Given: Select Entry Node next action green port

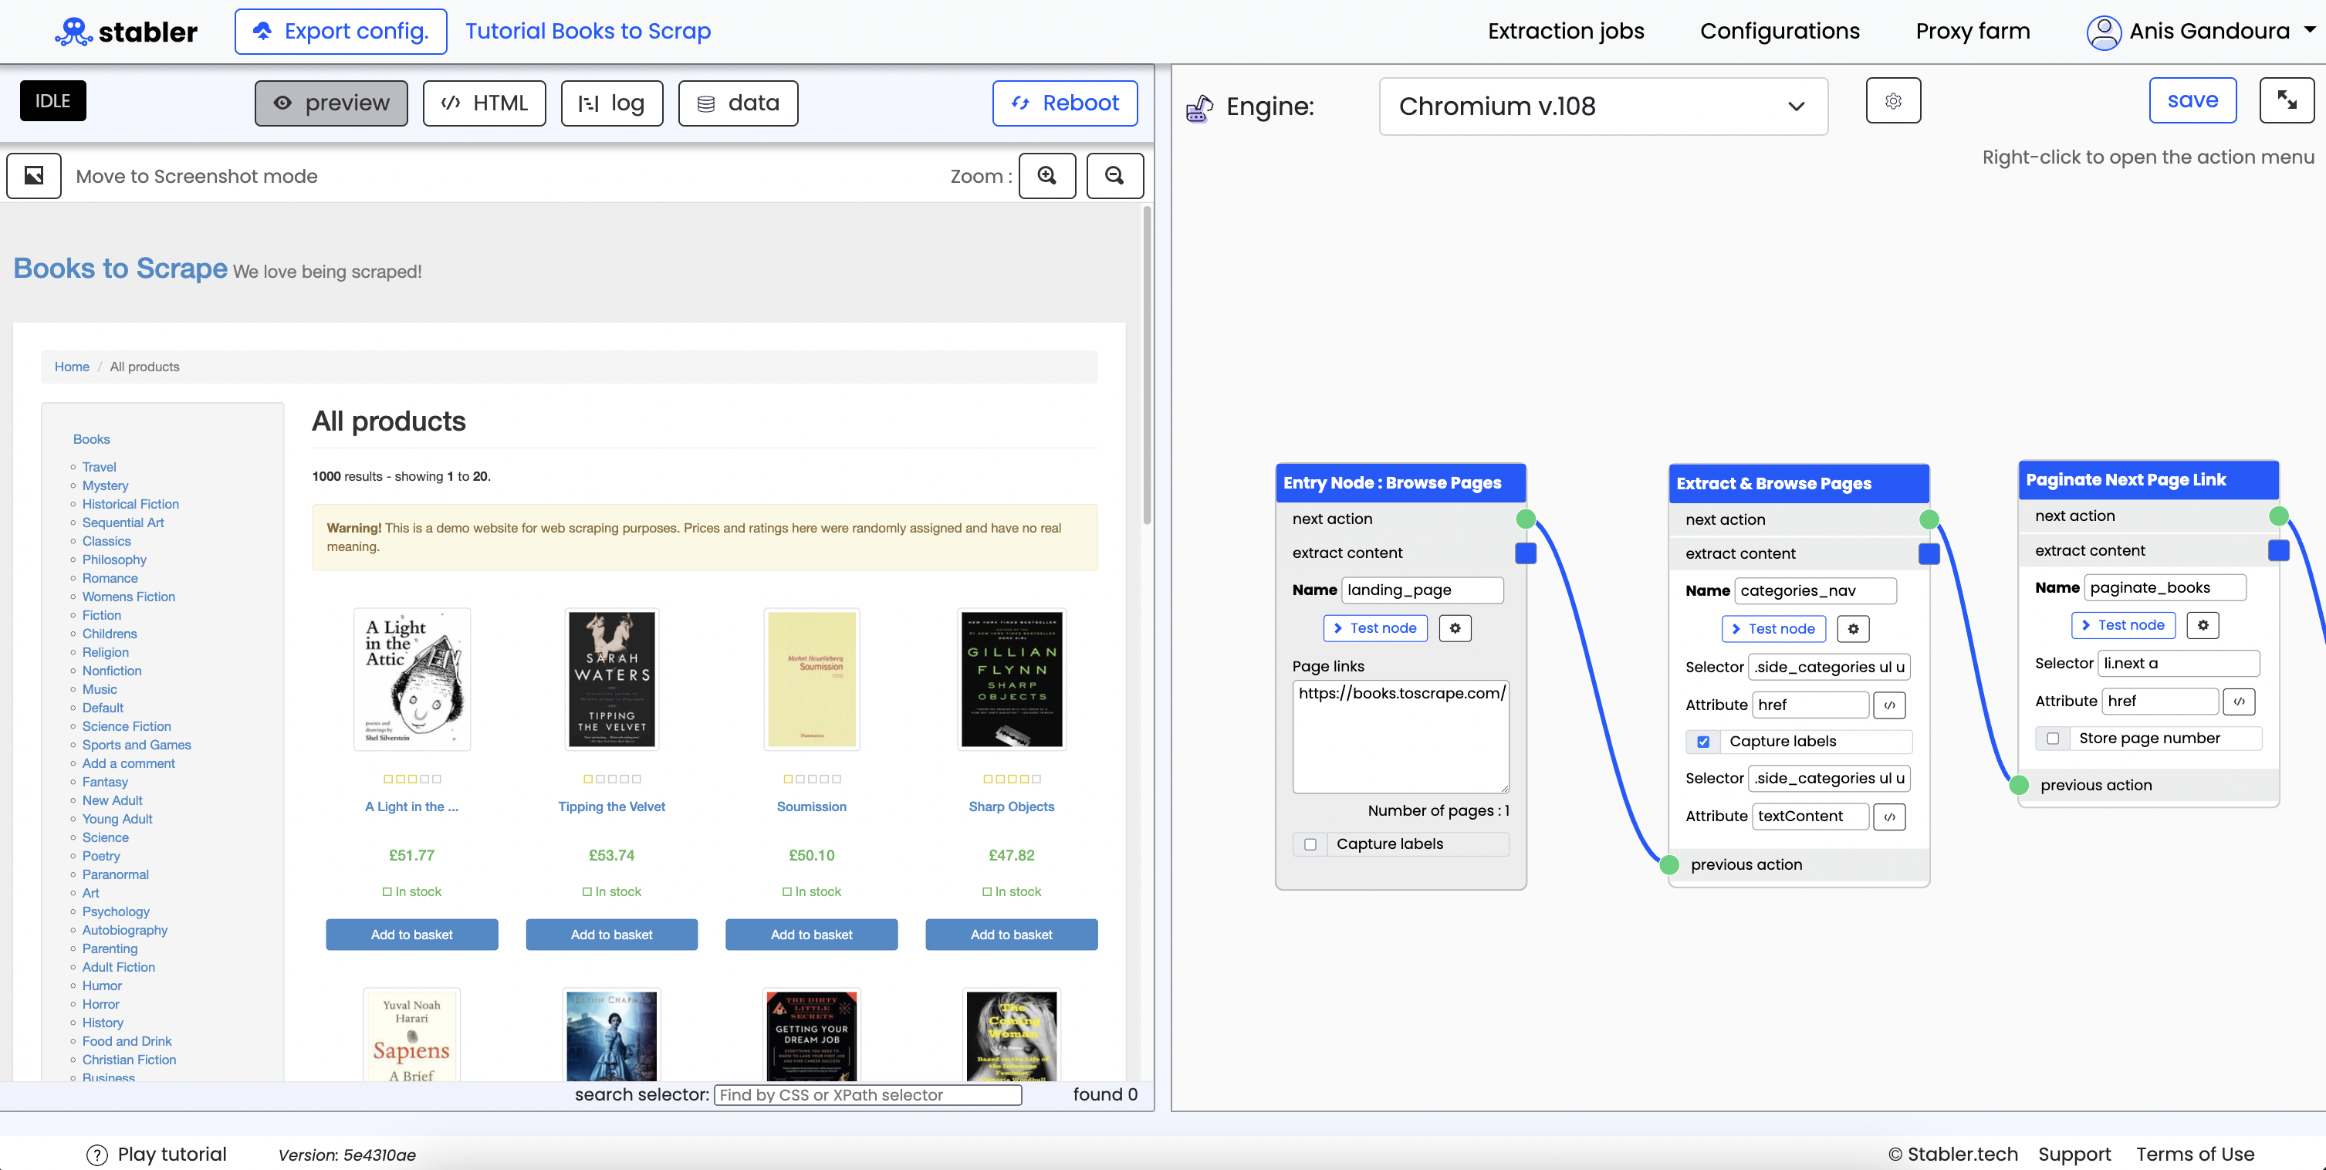Looking at the screenshot, I should [x=1525, y=519].
